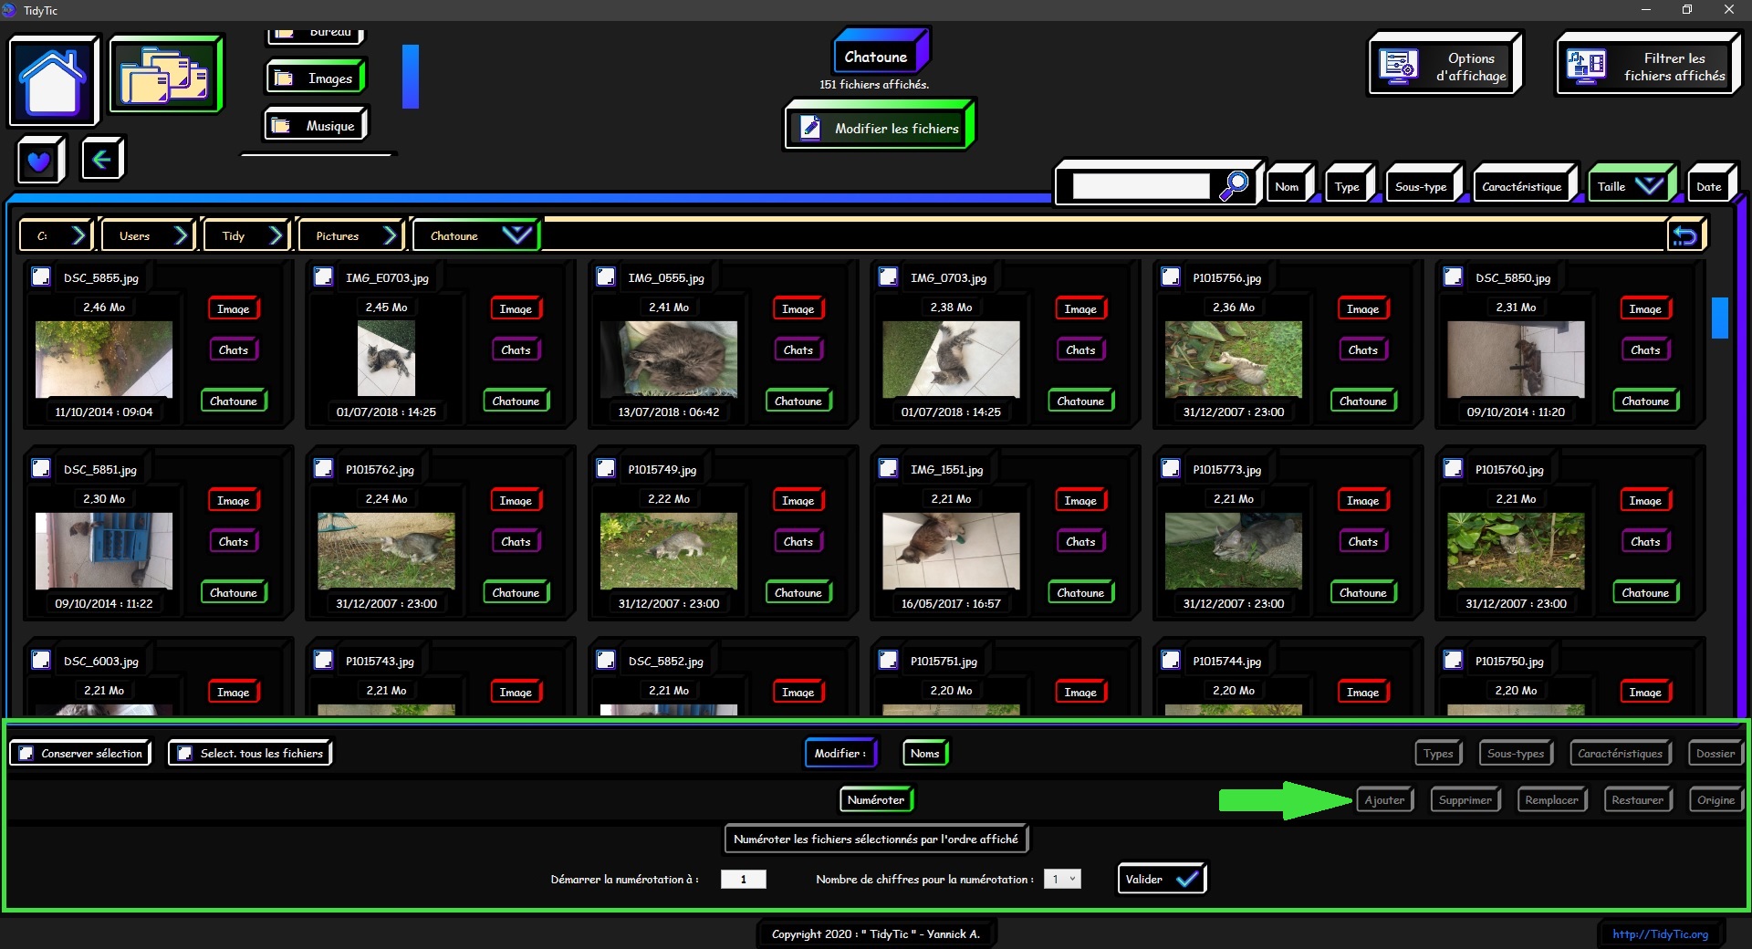Open the Musique folder shortcut
Image resolution: width=1752 pixels, height=949 pixels.
[x=316, y=126]
